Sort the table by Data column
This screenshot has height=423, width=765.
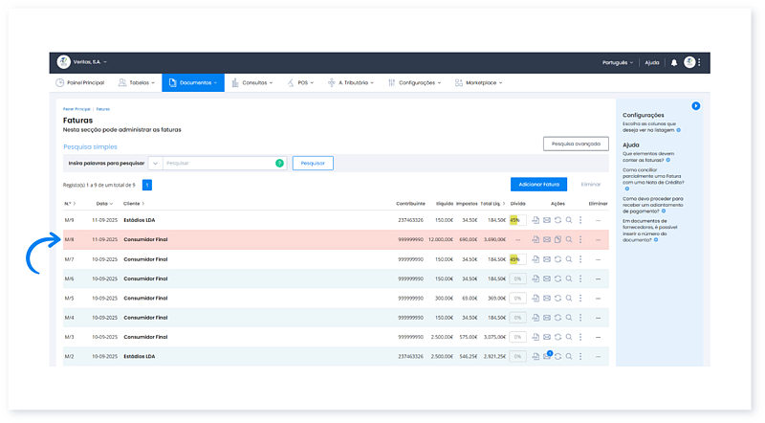(x=102, y=204)
